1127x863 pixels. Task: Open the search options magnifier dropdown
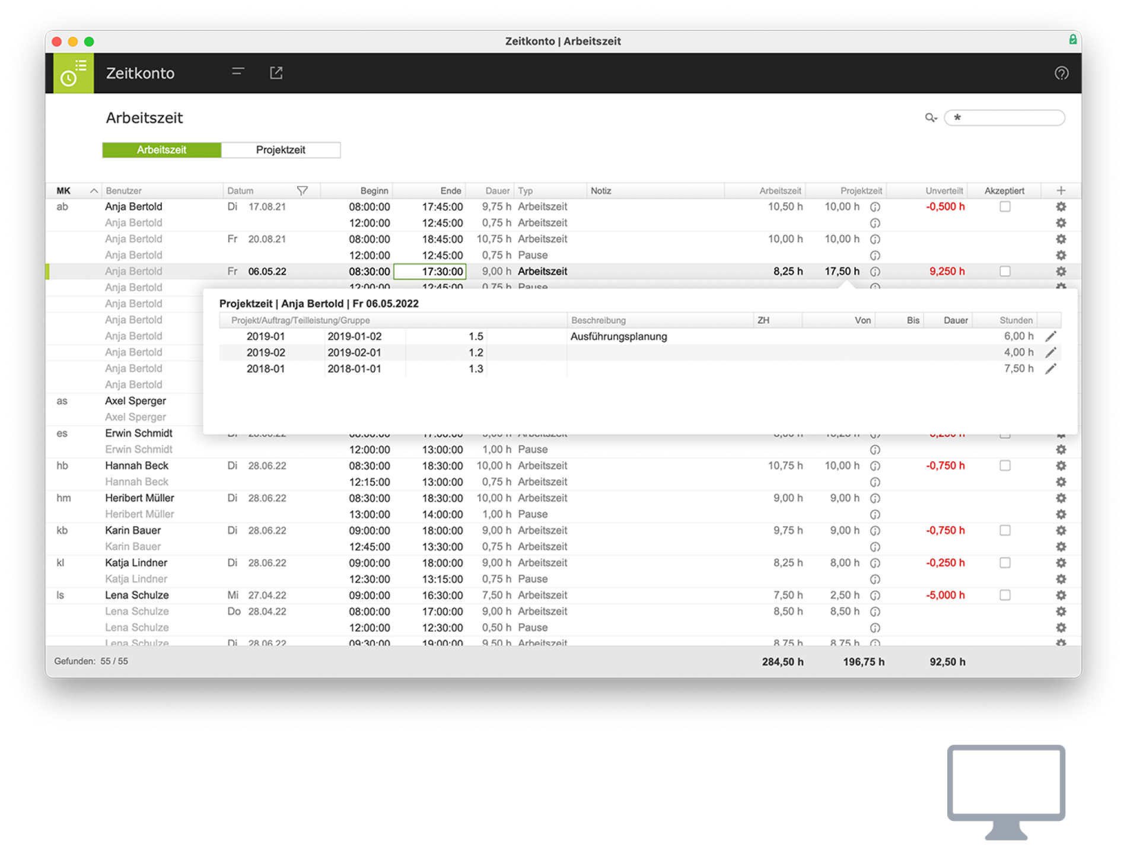pos(931,117)
